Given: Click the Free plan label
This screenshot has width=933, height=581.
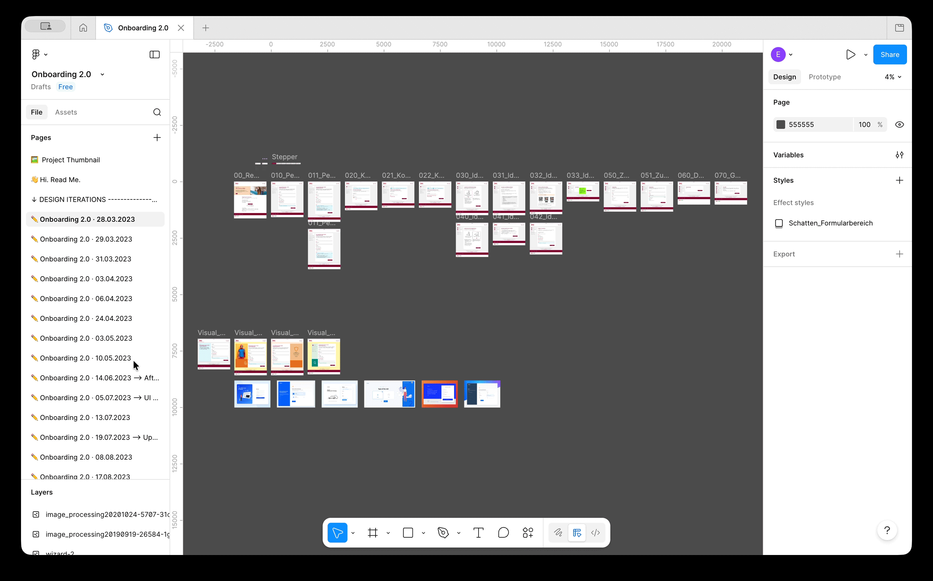Looking at the screenshot, I should pyautogui.click(x=65, y=86).
